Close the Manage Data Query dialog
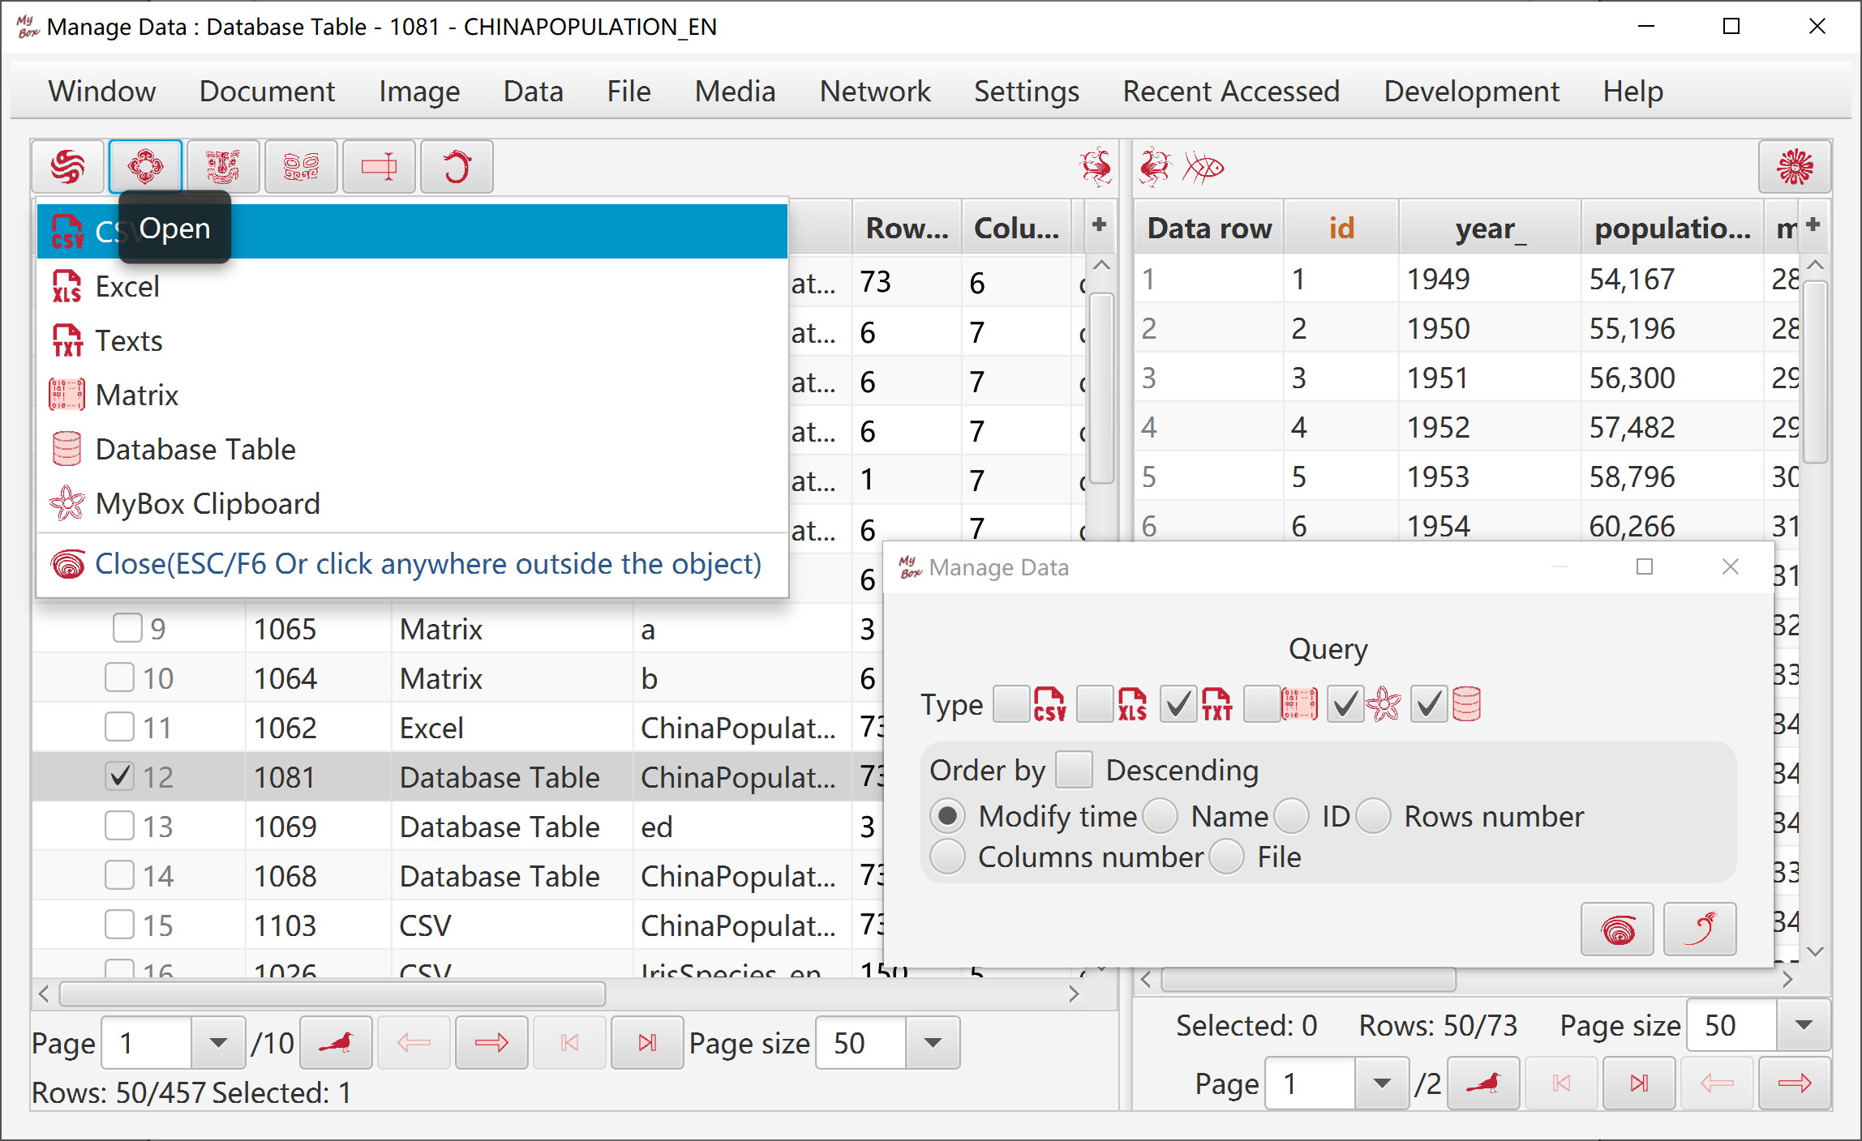 [x=1731, y=567]
